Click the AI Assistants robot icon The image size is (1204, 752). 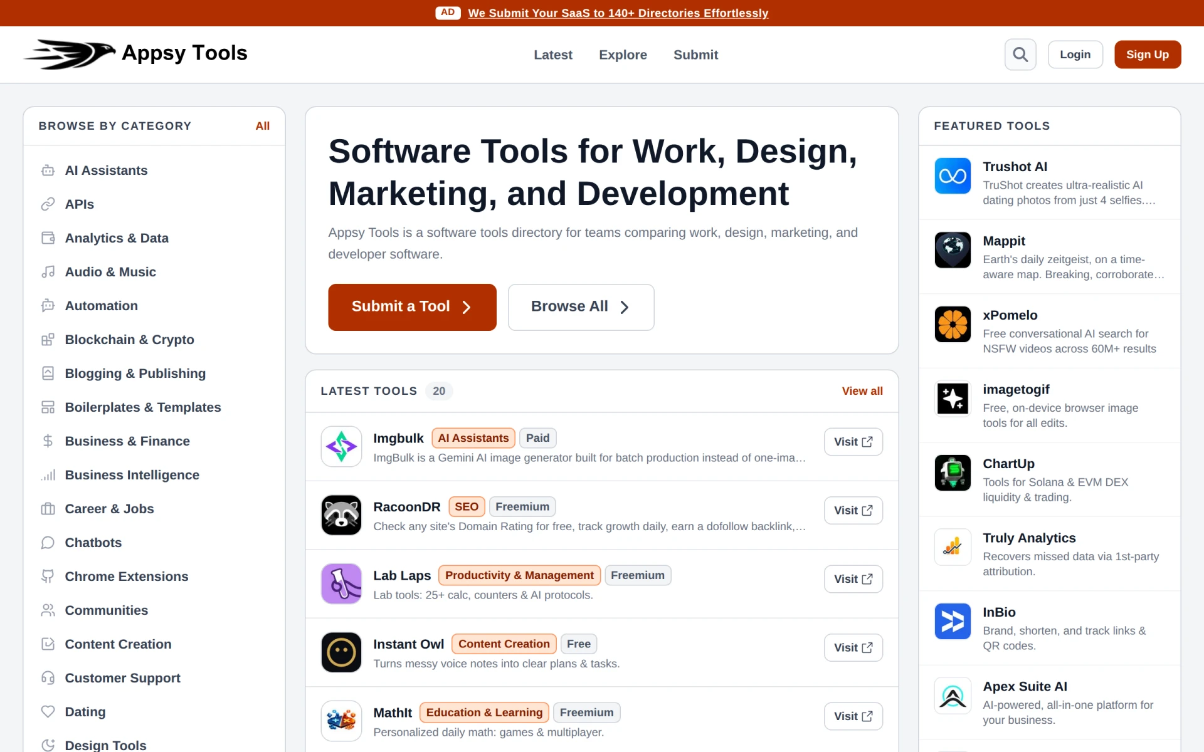click(48, 170)
